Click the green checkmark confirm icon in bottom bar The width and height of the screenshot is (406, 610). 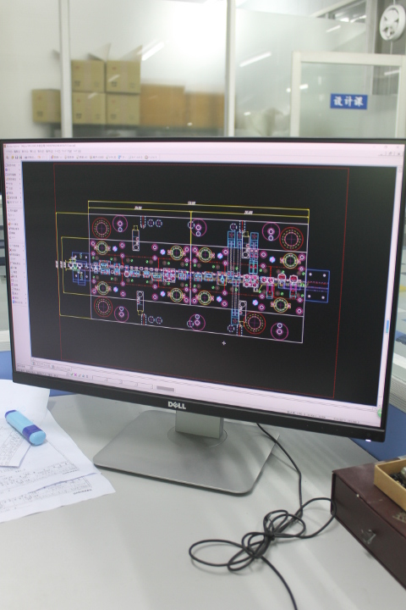coord(72,374)
